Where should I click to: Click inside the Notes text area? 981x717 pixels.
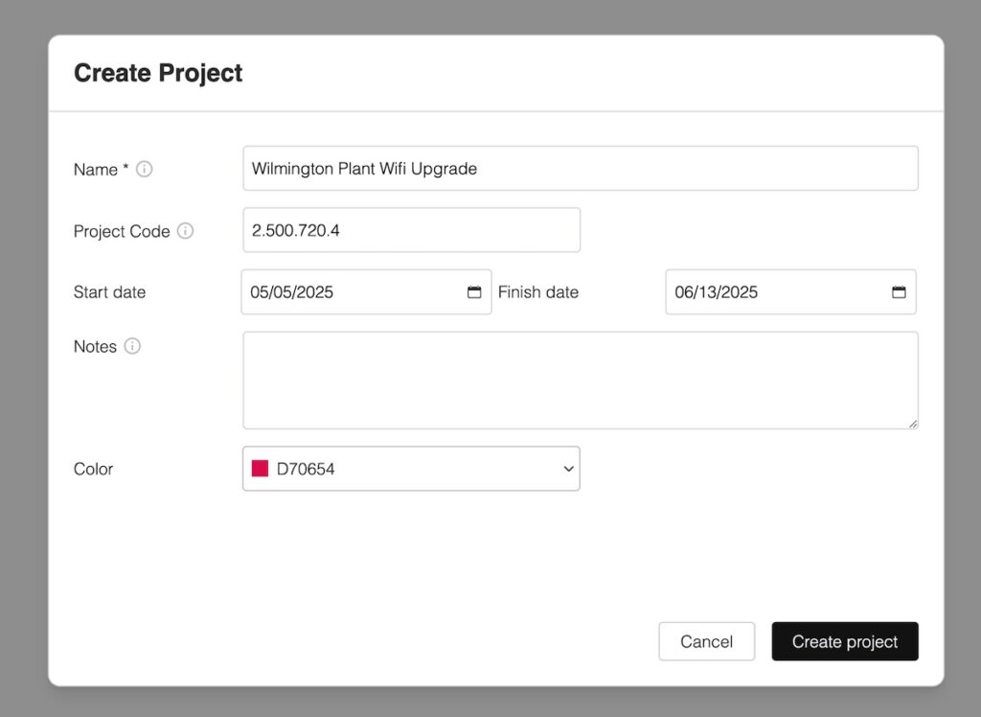(580, 380)
